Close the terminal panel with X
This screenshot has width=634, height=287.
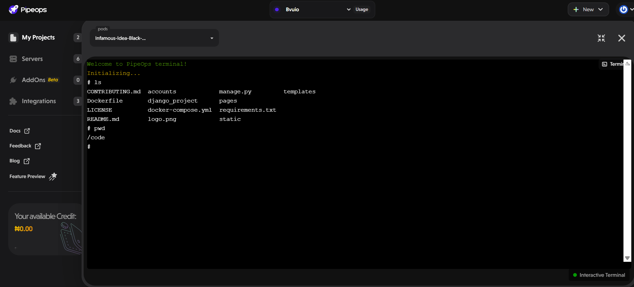coord(621,38)
